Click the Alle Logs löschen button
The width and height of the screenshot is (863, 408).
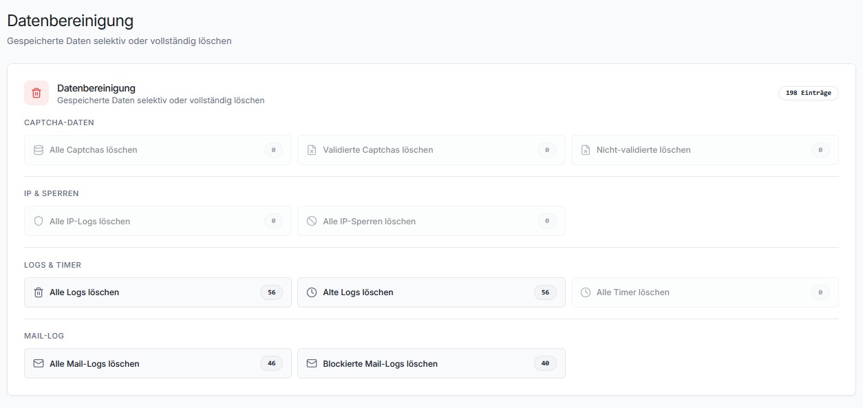[x=158, y=292]
